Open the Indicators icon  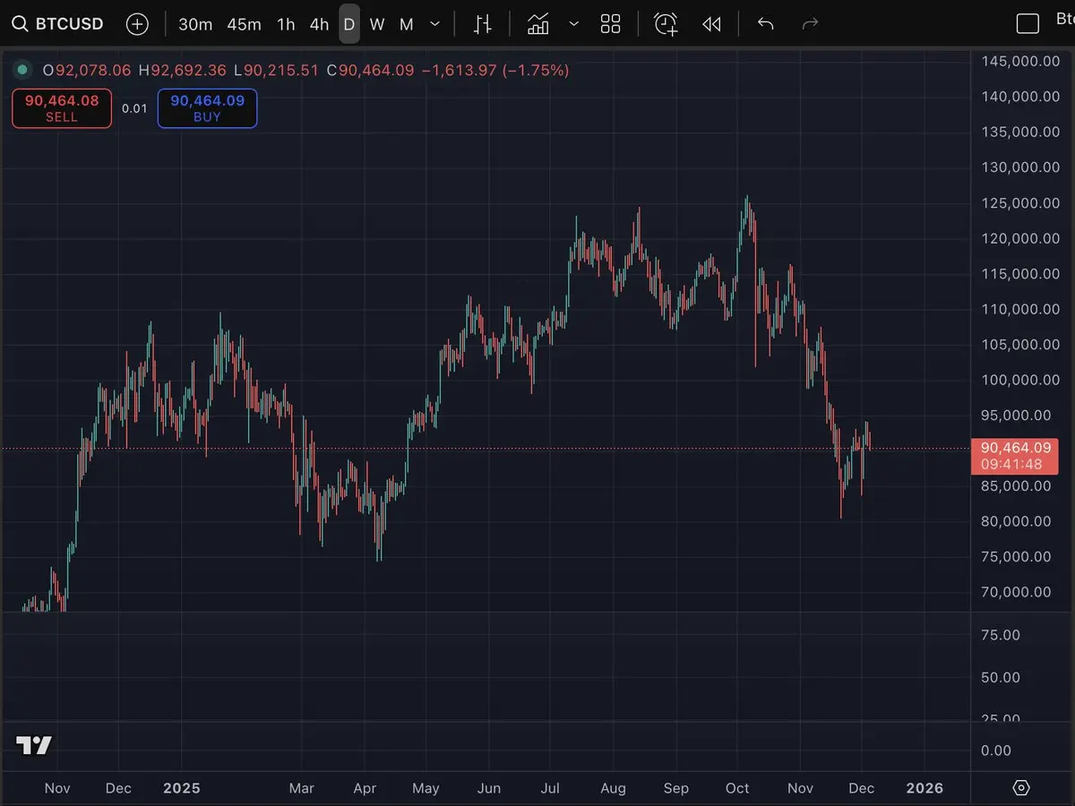[x=538, y=24]
